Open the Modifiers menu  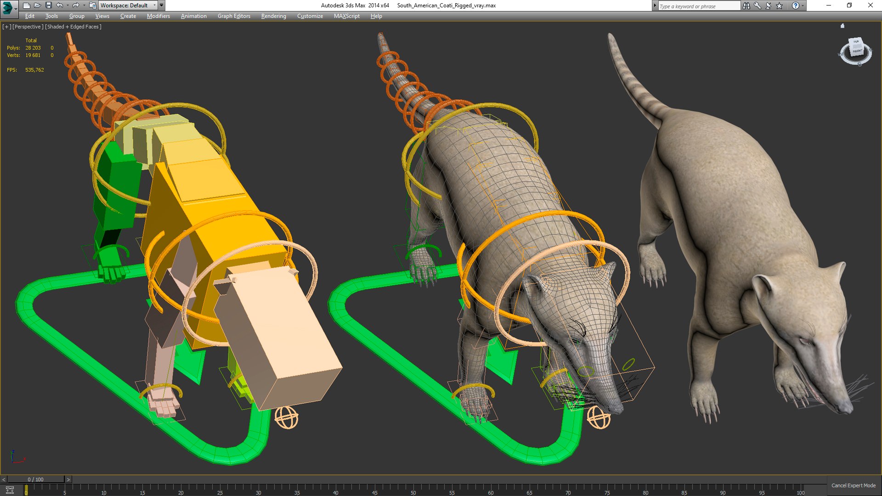[x=158, y=16]
